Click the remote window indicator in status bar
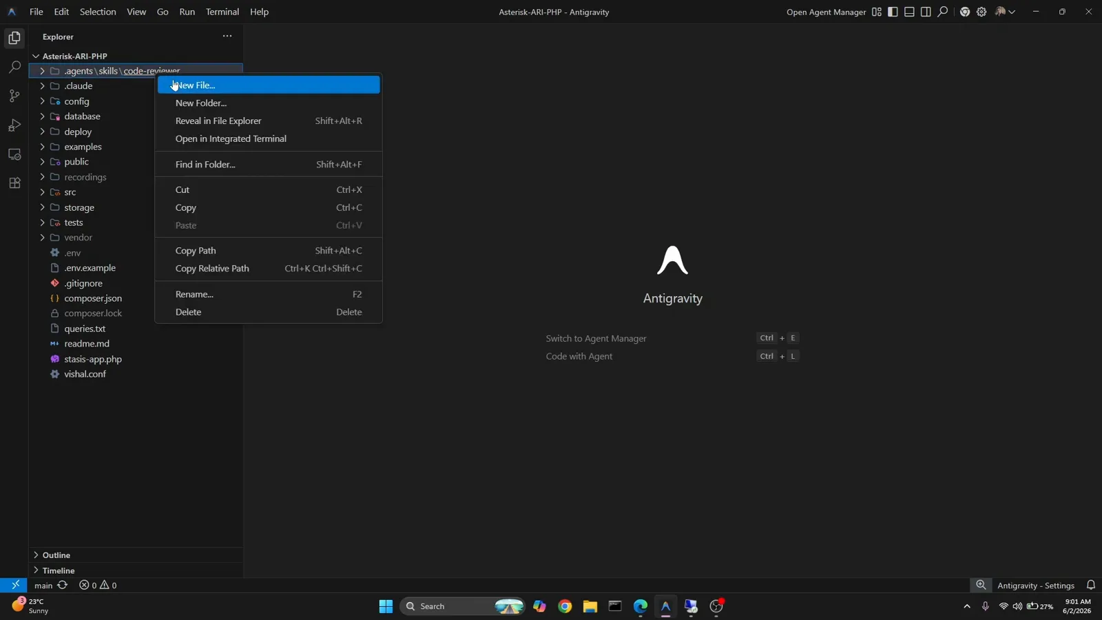This screenshot has width=1102, height=620. pyautogui.click(x=14, y=585)
